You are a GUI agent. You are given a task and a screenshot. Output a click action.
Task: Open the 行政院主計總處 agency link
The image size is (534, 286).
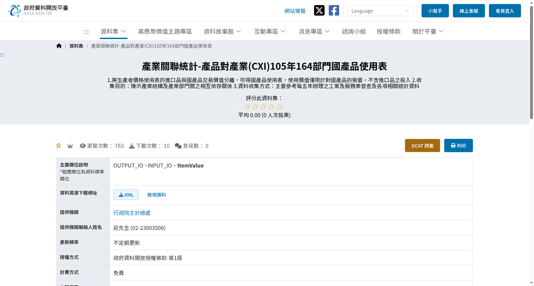132,213
